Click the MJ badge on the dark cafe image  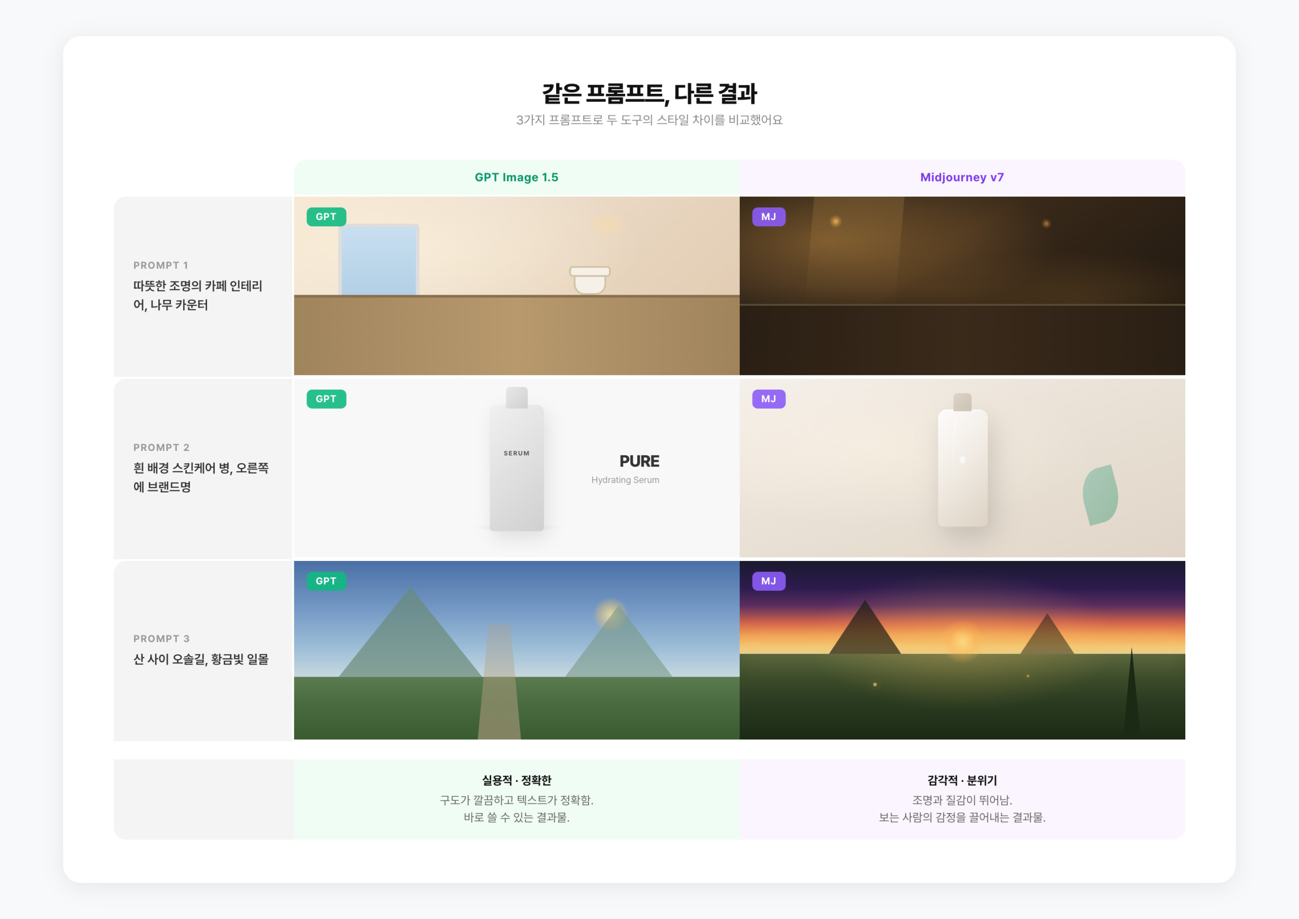pos(769,217)
